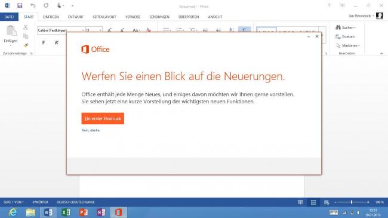This screenshot has height=218, width=388.
Task: Open the SENDUNGEN ribbon tab
Action: 159,17
